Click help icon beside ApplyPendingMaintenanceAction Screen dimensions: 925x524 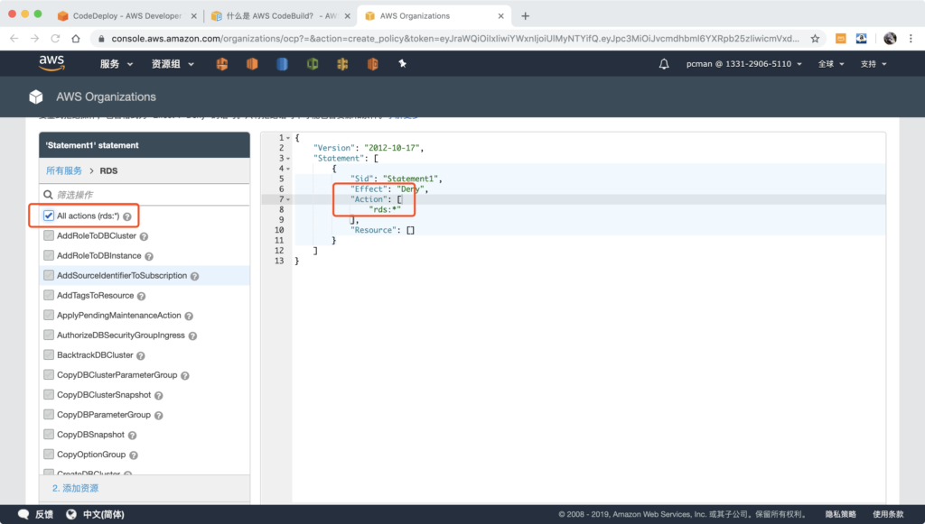189,317
